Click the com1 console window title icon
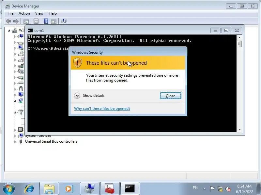Viewport: 261px width, 195px height. [x=30, y=31]
